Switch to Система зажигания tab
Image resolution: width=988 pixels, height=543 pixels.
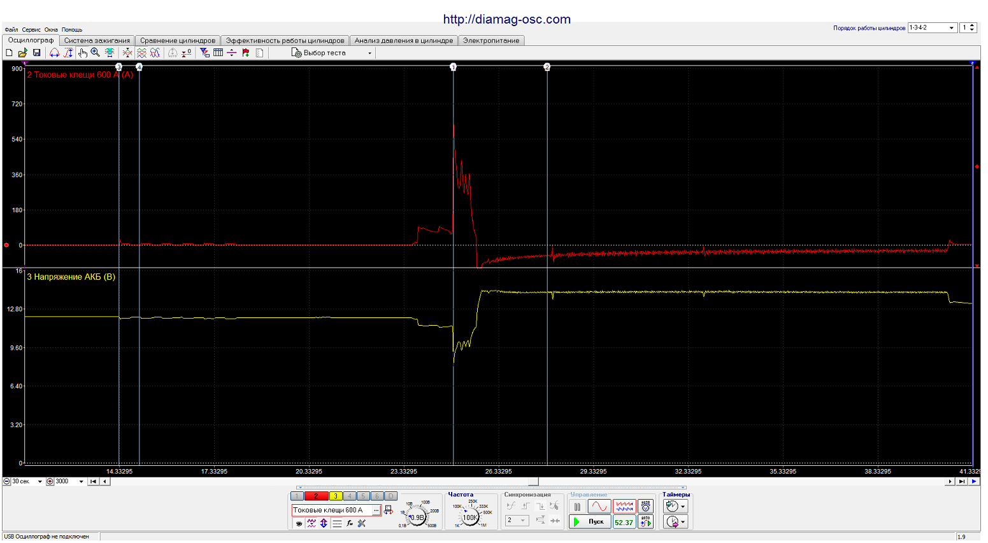[97, 40]
